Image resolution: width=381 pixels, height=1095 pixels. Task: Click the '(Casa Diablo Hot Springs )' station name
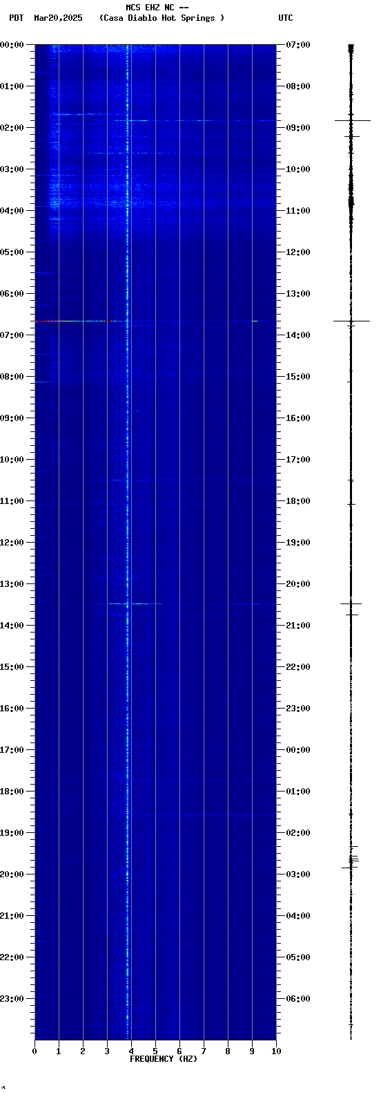click(x=162, y=18)
